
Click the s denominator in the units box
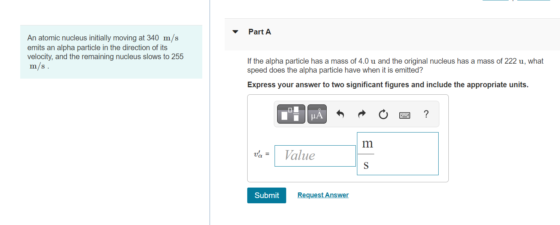[x=366, y=165]
